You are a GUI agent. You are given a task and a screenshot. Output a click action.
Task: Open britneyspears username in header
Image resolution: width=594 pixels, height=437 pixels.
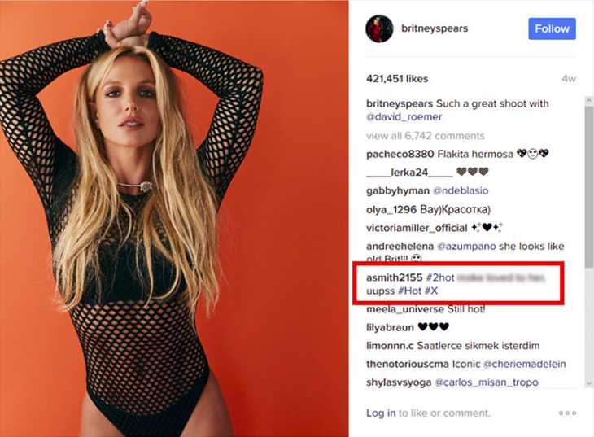[x=435, y=28]
